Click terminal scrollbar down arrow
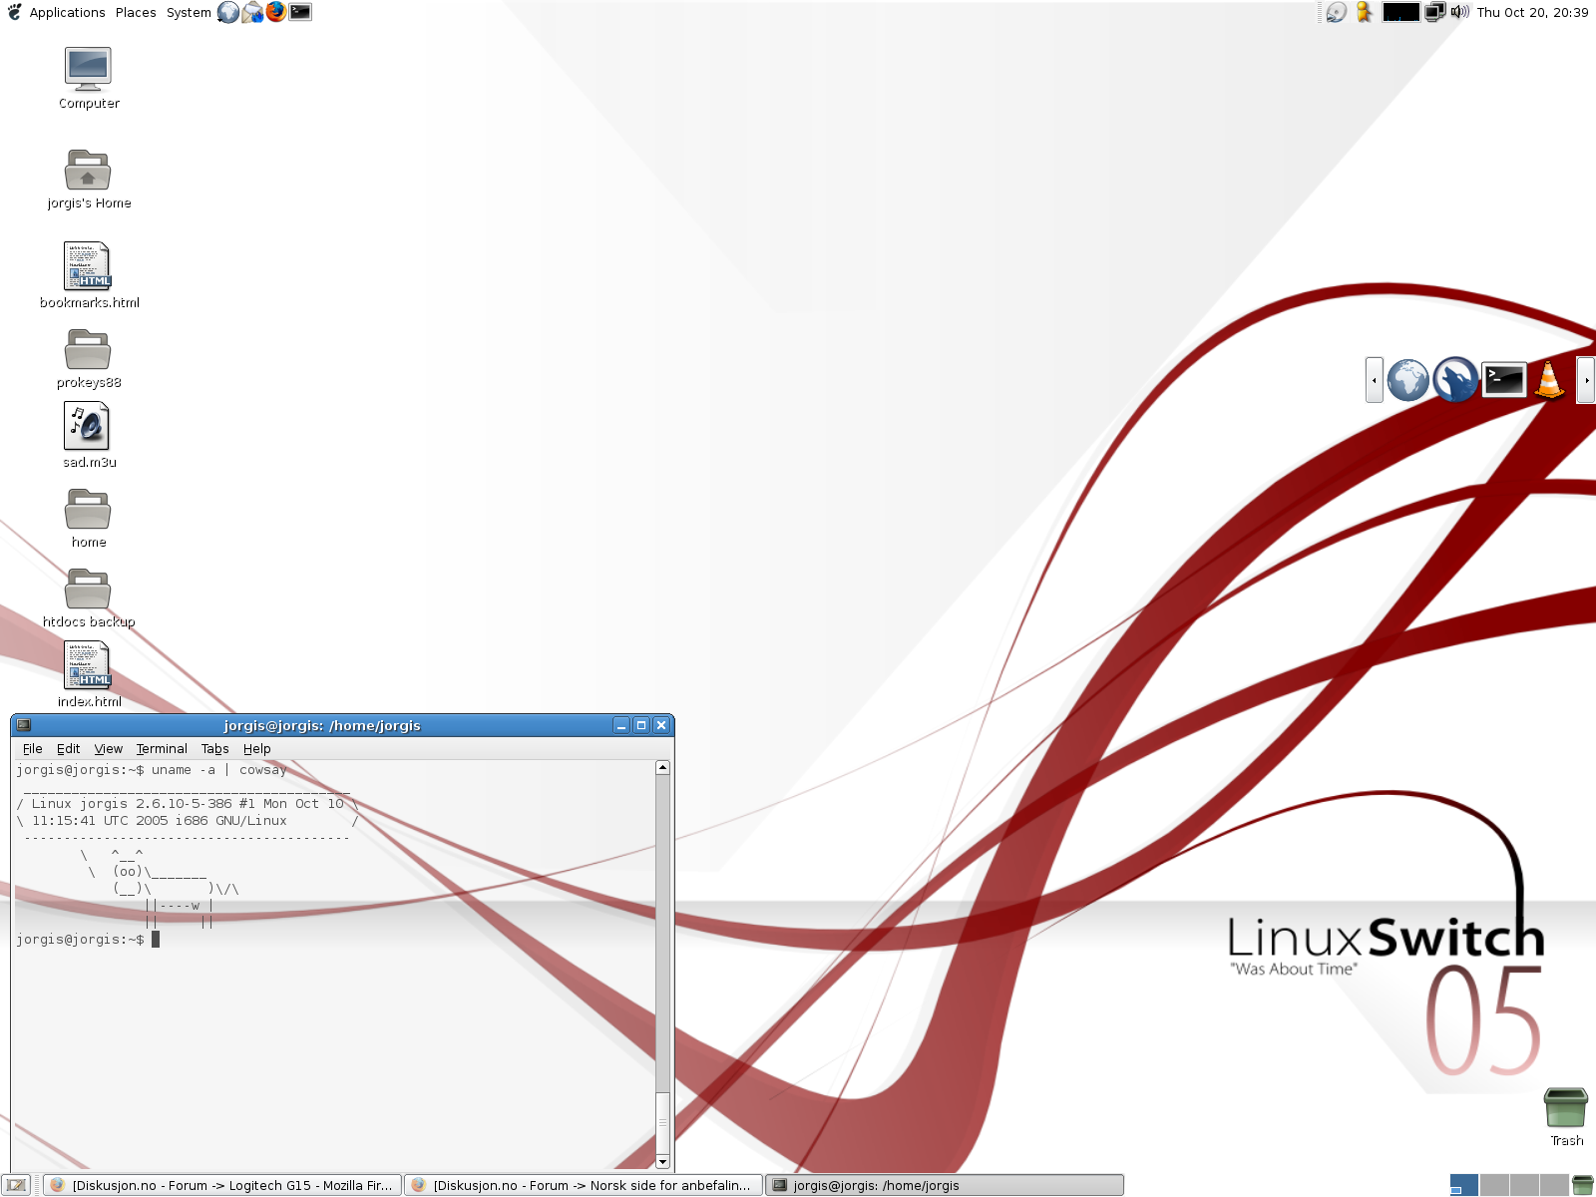The width and height of the screenshot is (1596, 1197). pyautogui.click(x=662, y=1161)
